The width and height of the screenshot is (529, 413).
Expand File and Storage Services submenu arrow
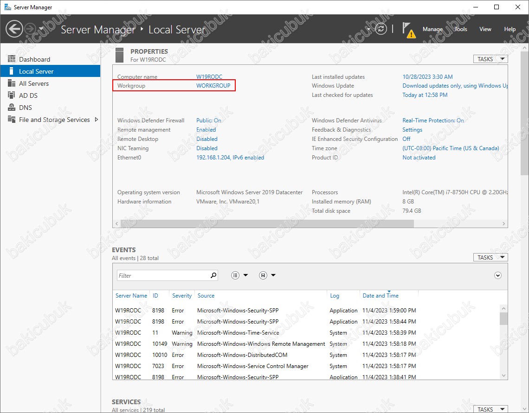(x=97, y=120)
